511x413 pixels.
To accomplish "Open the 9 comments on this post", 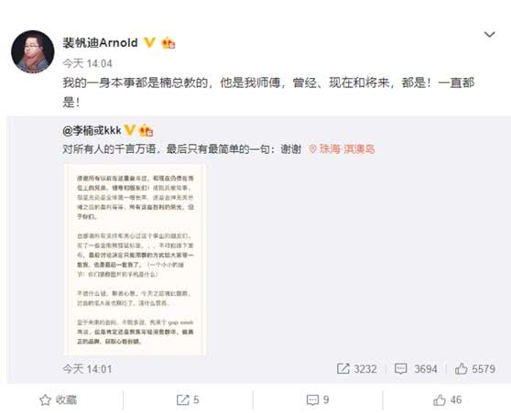I will 318,400.
